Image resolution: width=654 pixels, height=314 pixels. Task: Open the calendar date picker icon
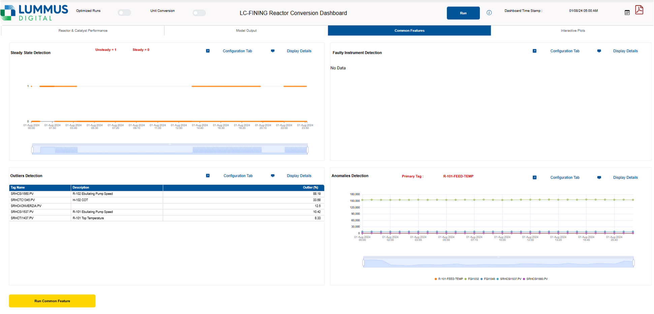click(x=627, y=12)
